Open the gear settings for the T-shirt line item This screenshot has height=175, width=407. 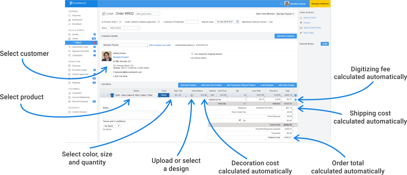pyautogui.click(x=295, y=95)
